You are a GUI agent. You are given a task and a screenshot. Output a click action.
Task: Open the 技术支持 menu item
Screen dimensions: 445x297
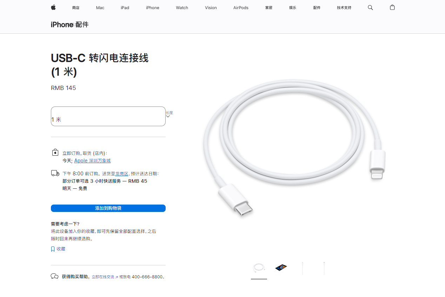(x=344, y=8)
